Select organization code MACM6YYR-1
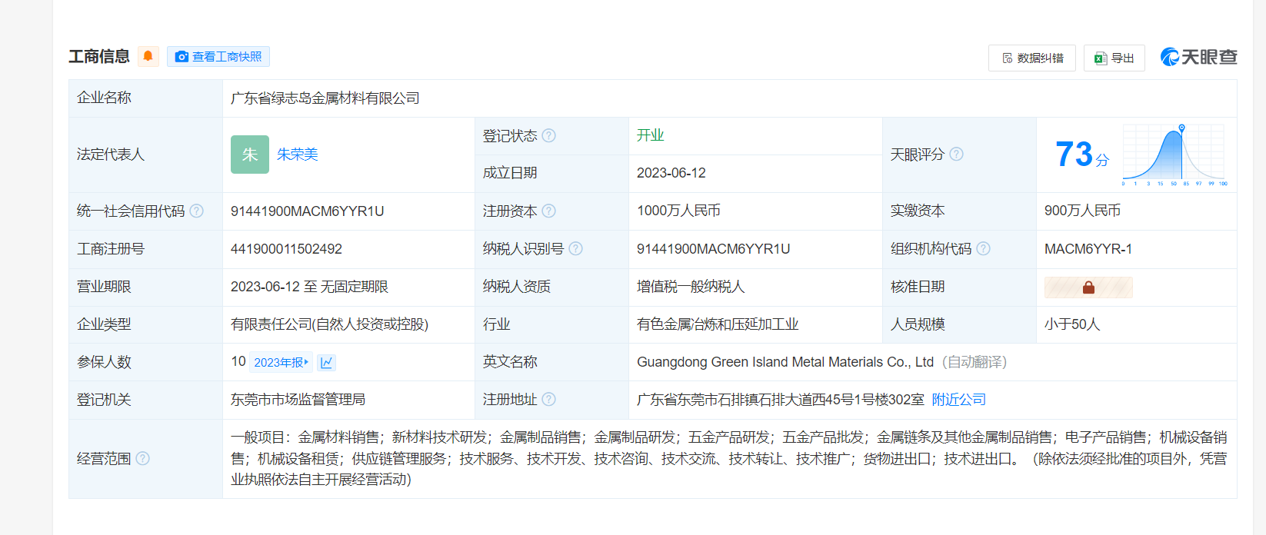Screen dimensions: 1266x535 (x=1088, y=249)
